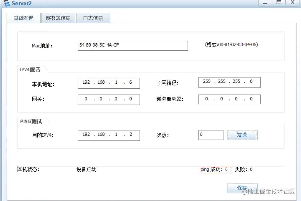
Task: Click the 本机地址 IP field
Action: pos(109,83)
